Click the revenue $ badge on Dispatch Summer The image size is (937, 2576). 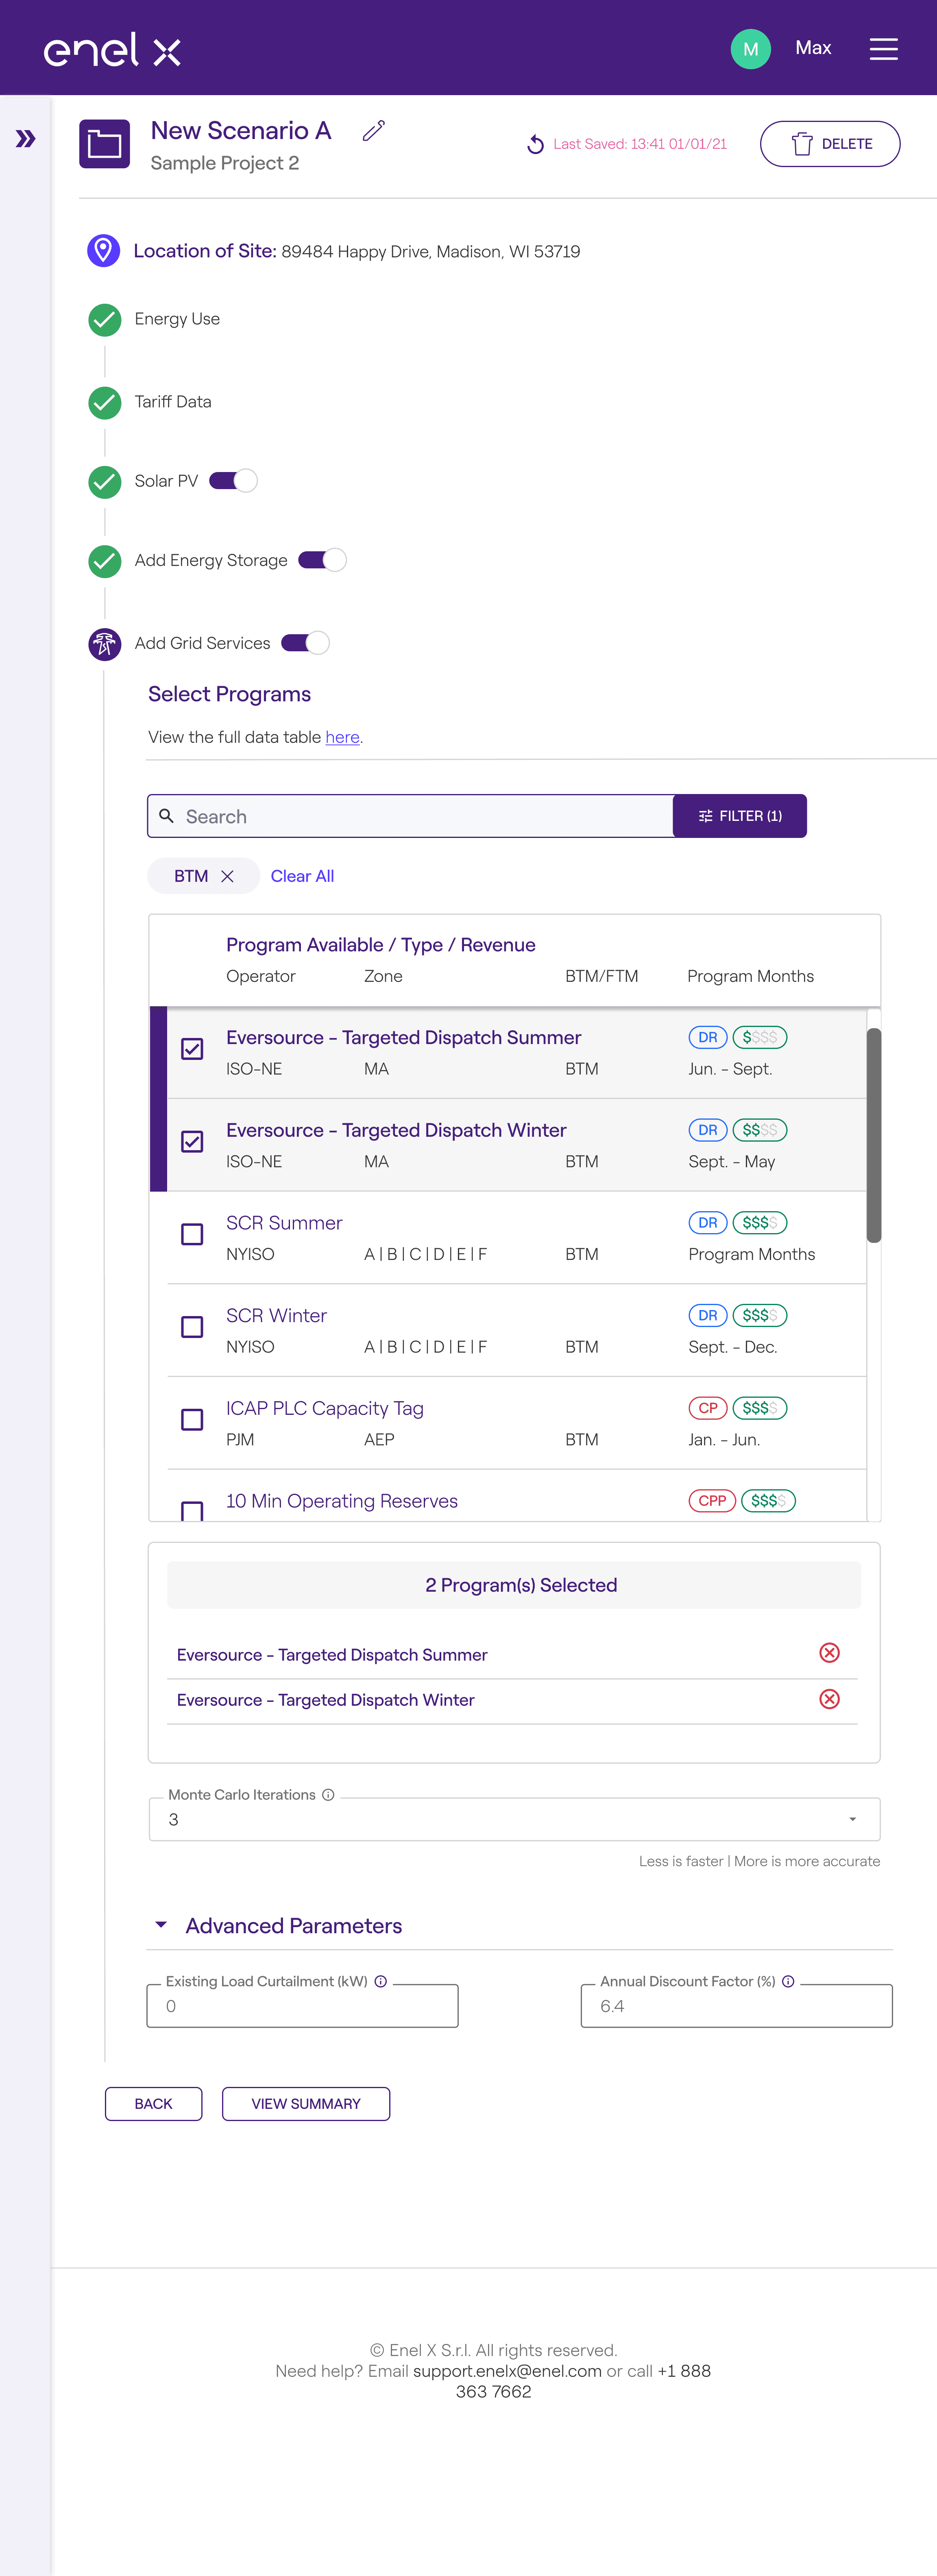click(760, 1038)
